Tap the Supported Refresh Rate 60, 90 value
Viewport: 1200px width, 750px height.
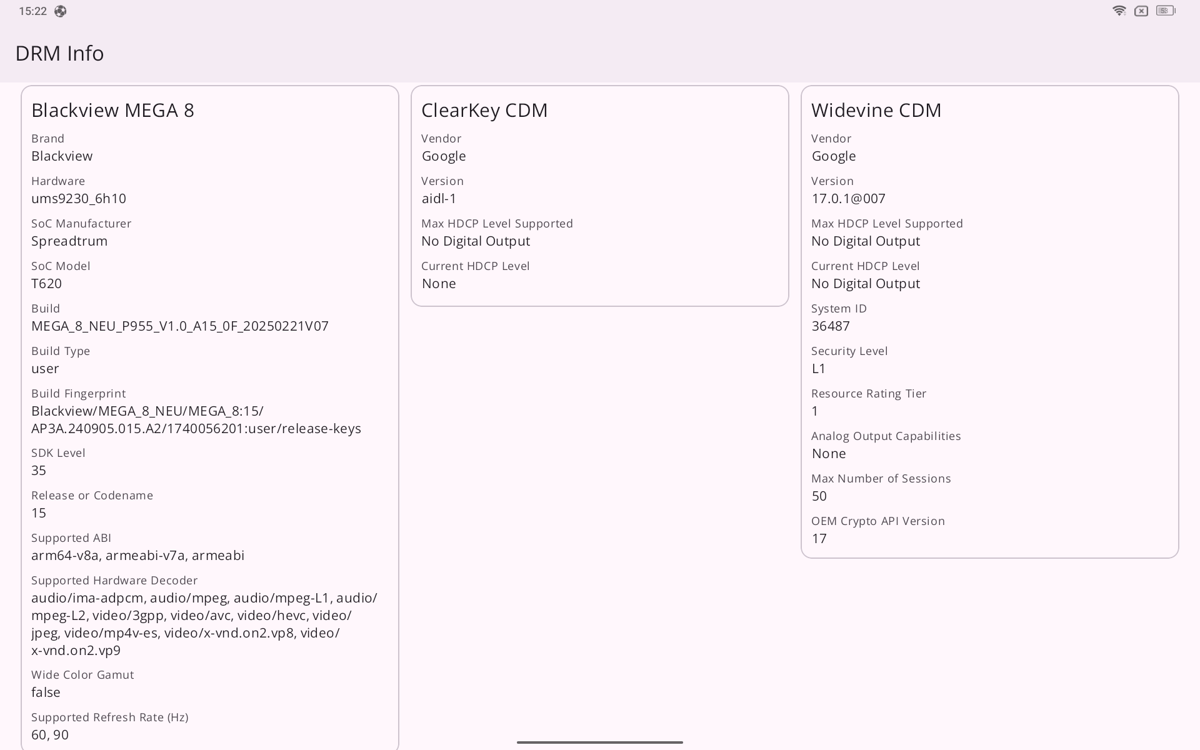[x=50, y=735]
